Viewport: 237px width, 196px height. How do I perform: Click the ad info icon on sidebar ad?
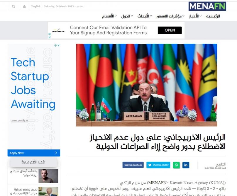coord(55,45)
